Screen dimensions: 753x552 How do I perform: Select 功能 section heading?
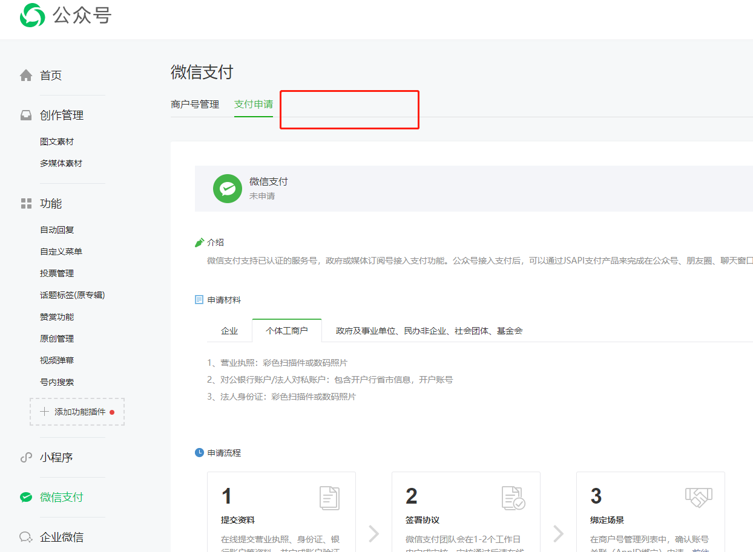pyautogui.click(x=51, y=204)
